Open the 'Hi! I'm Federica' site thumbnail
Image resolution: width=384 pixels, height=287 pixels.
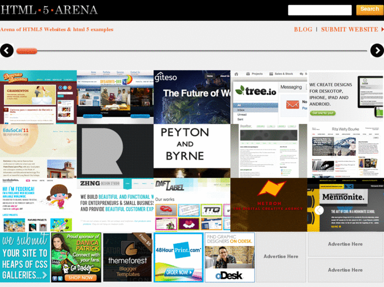[x=38, y=205]
